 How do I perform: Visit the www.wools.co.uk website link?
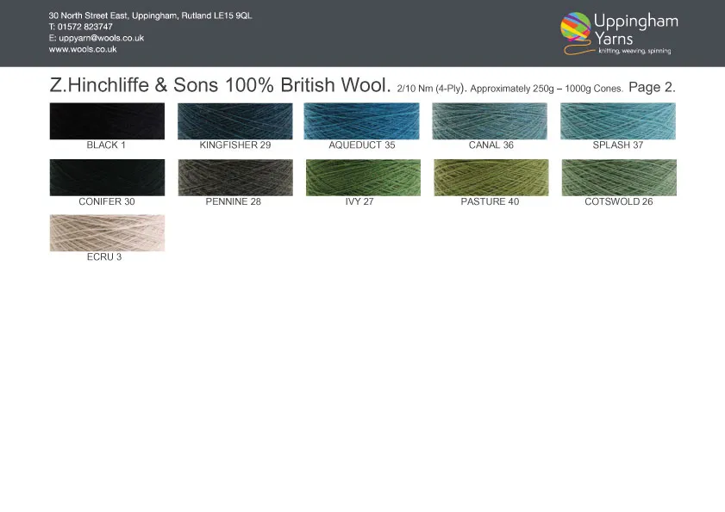tap(83, 50)
